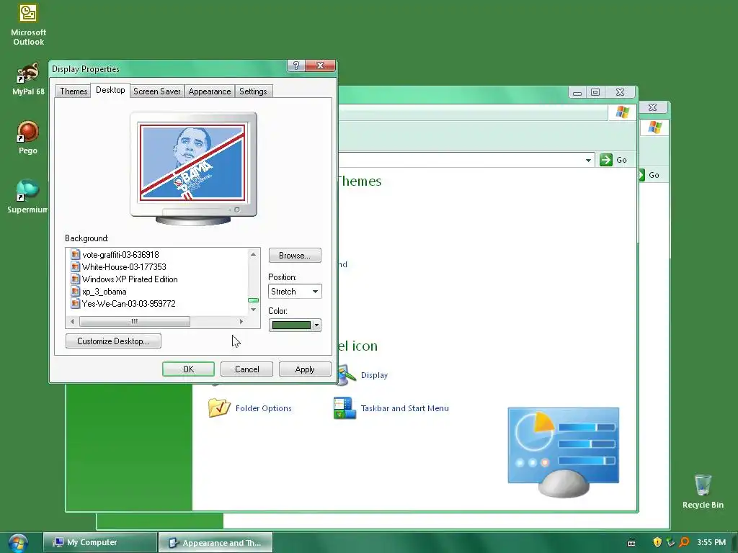Launch MyPal 68 desktop shortcut
738x553 pixels.
(x=28, y=78)
